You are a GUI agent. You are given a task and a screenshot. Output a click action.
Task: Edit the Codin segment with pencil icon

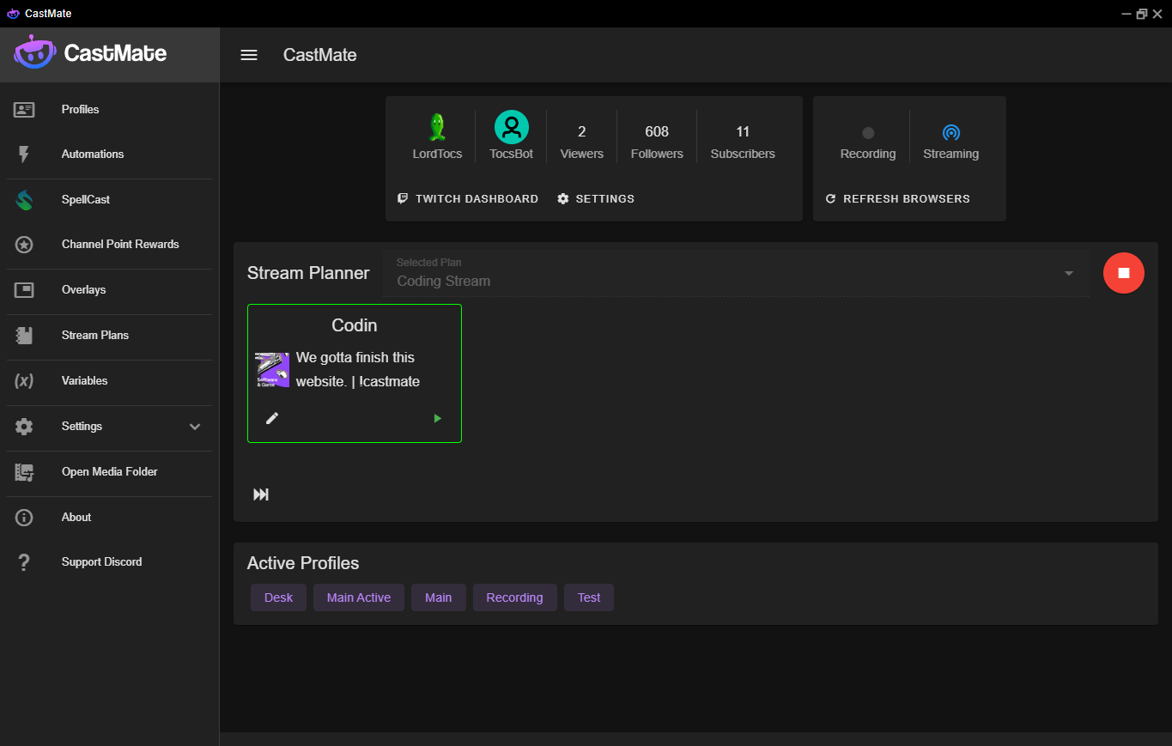(x=272, y=418)
